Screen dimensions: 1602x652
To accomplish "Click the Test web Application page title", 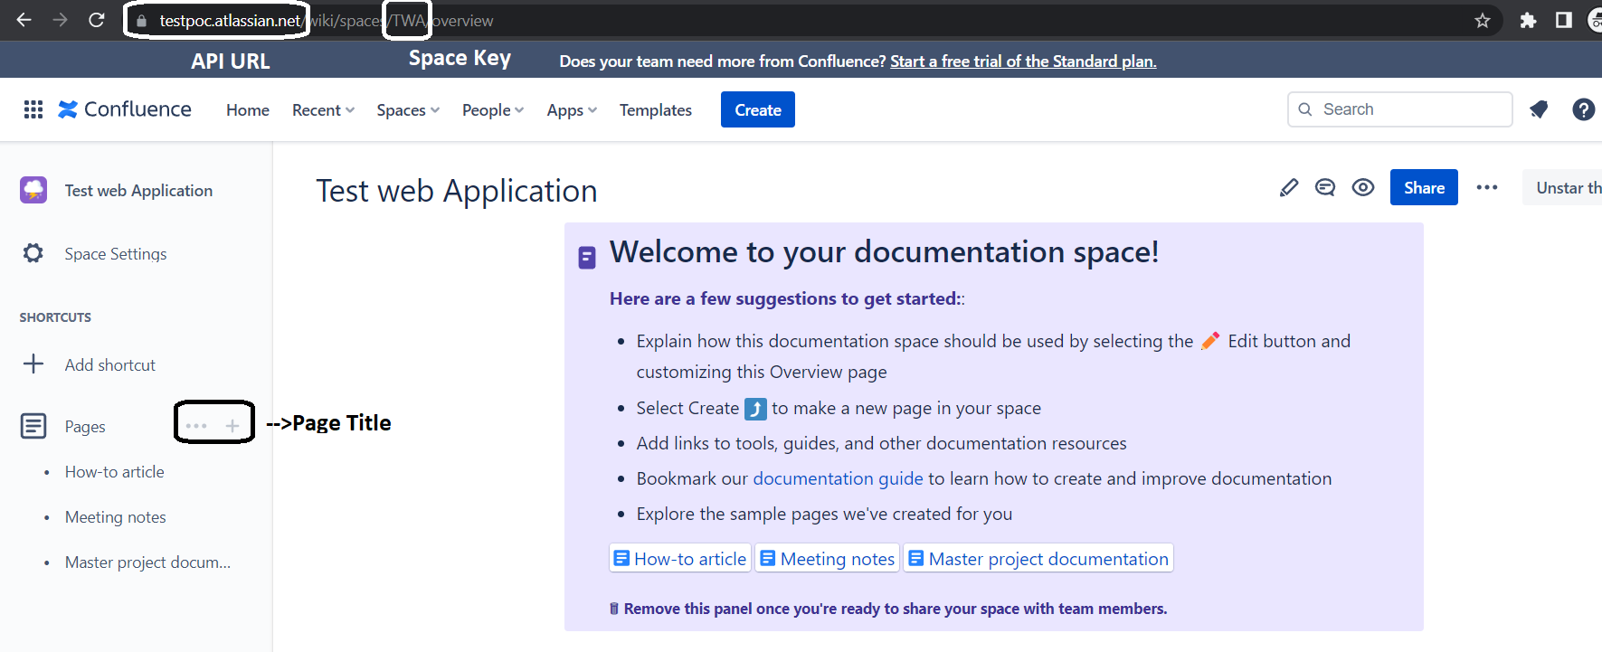I will point(456,191).
